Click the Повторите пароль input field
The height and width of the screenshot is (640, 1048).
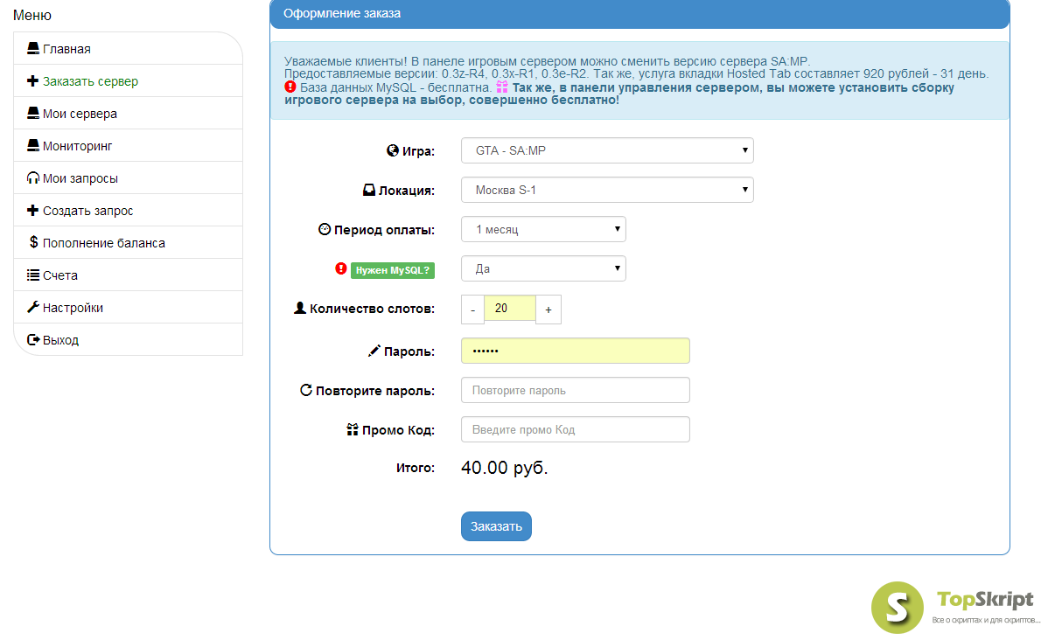[x=576, y=390]
